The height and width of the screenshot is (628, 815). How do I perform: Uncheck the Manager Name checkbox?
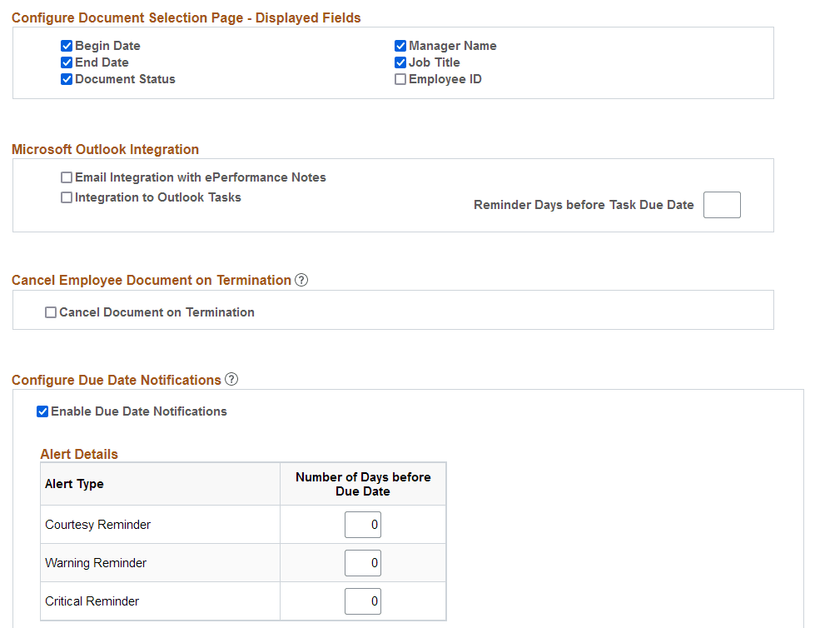(x=400, y=46)
